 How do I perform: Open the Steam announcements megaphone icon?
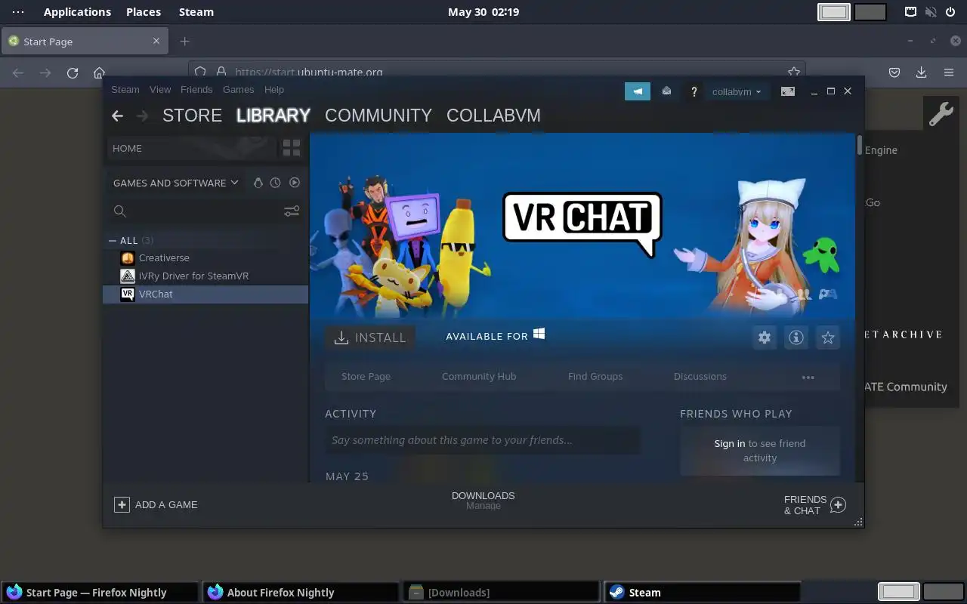pyautogui.click(x=638, y=91)
